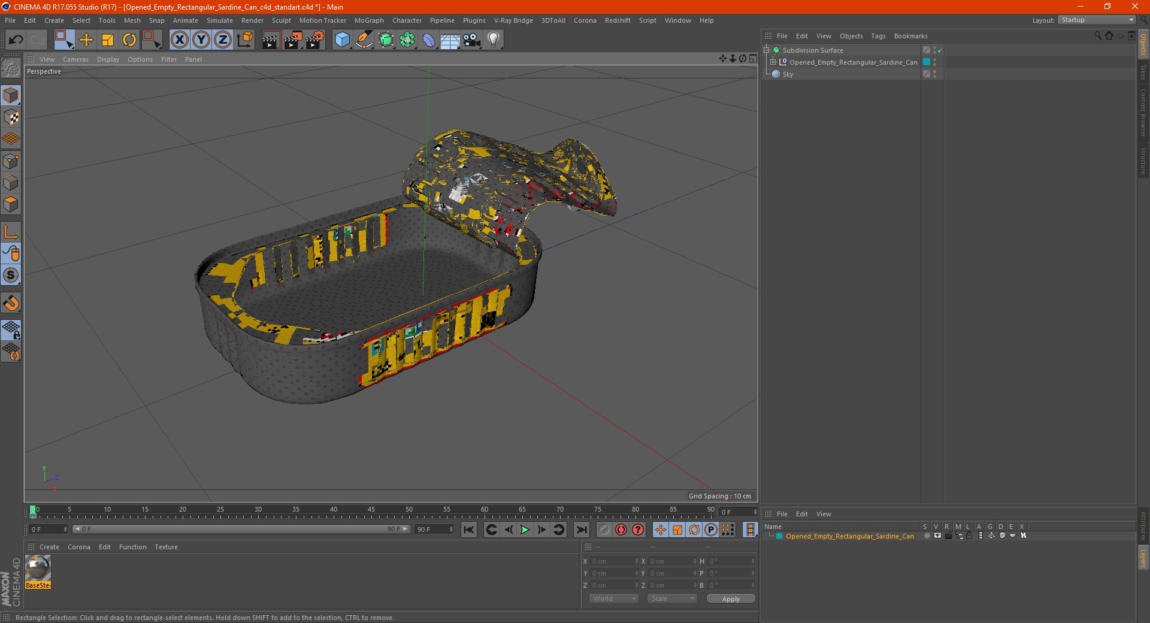Open the World coordinate dropdown
This screenshot has width=1150, height=623.
coord(614,598)
